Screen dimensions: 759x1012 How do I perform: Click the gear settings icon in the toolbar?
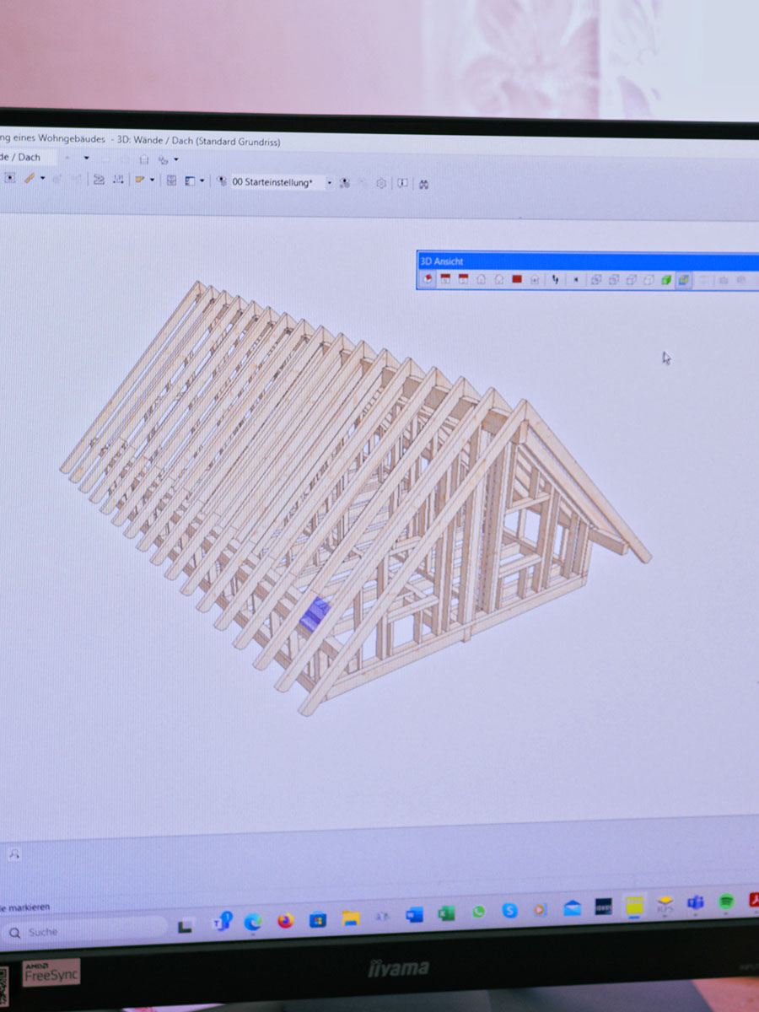click(381, 183)
